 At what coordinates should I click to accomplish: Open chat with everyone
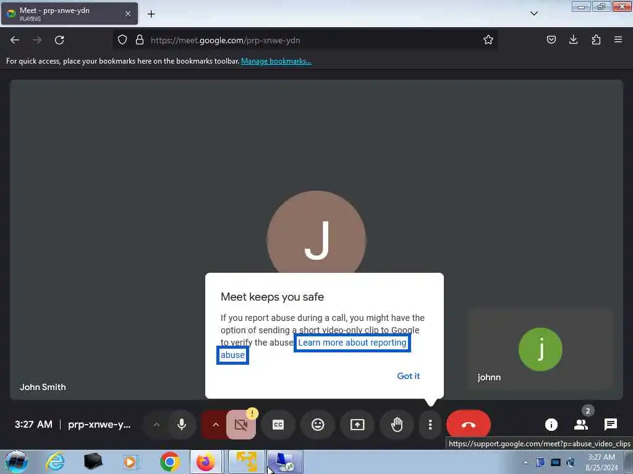click(610, 425)
